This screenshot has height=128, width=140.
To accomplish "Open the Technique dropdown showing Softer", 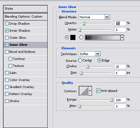I will [x=89, y=54].
